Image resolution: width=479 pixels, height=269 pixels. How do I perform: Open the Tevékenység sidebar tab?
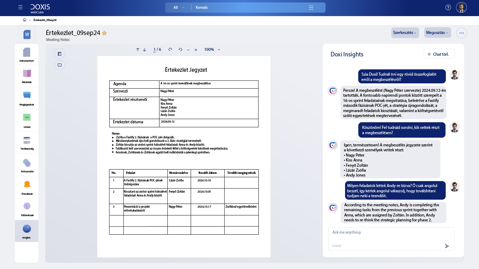[x=27, y=143]
